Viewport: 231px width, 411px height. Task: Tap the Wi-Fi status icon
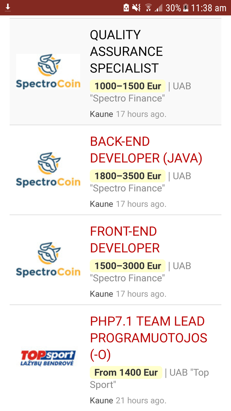pyautogui.click(x=148, y=8)
